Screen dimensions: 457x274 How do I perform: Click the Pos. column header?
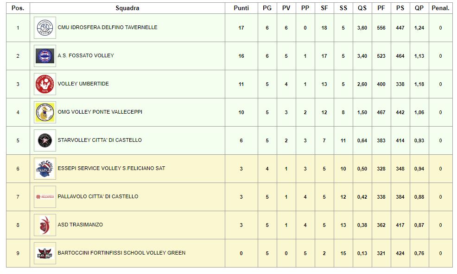(x=18, y=8)
